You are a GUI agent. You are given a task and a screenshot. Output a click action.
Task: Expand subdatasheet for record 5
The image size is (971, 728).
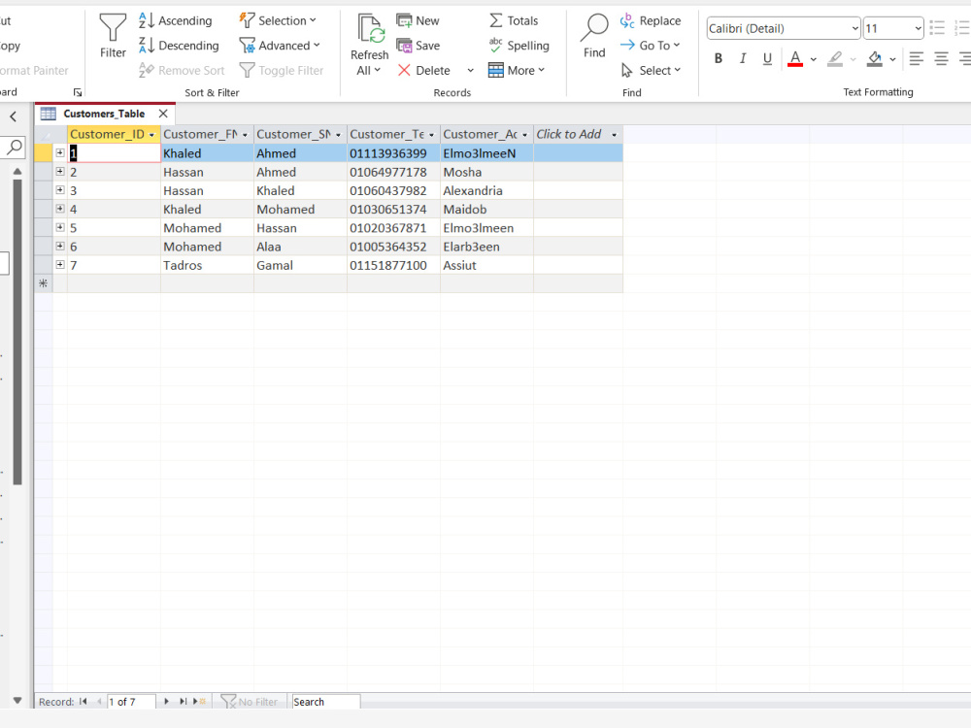point(60,227)
